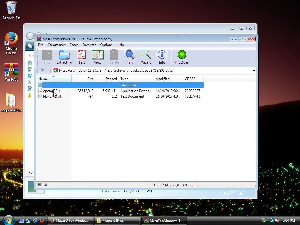This screenshot has width=300, height=225.
Task: Click the key password icon in status bar
Action: (45, 185)
